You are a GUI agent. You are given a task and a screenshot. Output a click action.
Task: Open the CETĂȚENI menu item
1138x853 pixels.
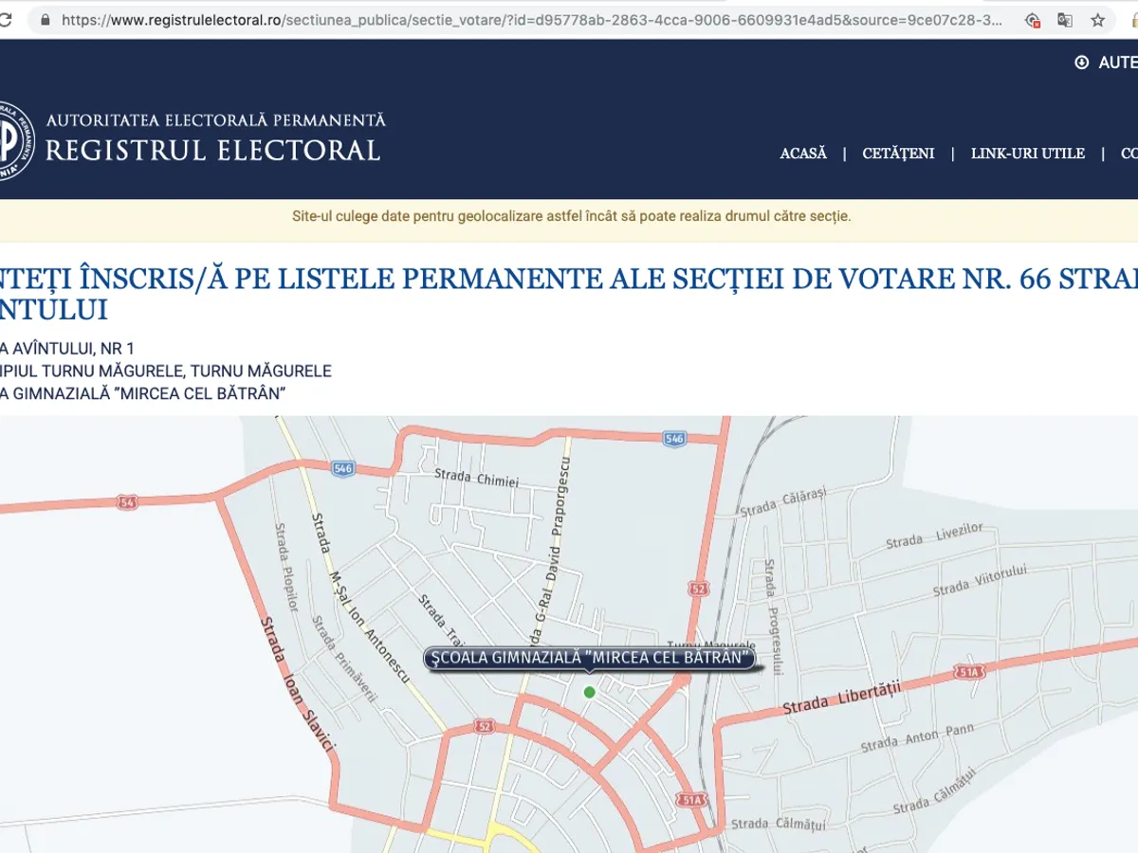[x=898, y=154]
